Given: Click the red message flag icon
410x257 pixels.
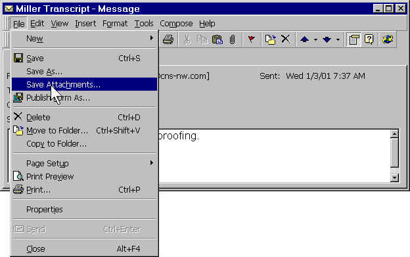Looking at the screenshot, I should click(x=251, y=39).
